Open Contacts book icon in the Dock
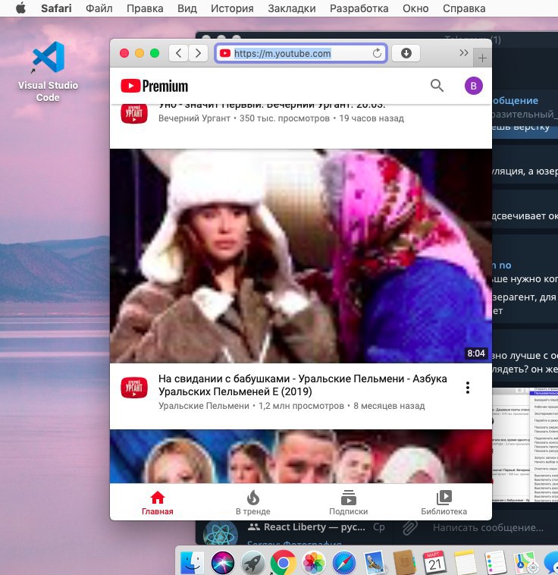The width and height of the screenshot is (558, 575). 404,562
